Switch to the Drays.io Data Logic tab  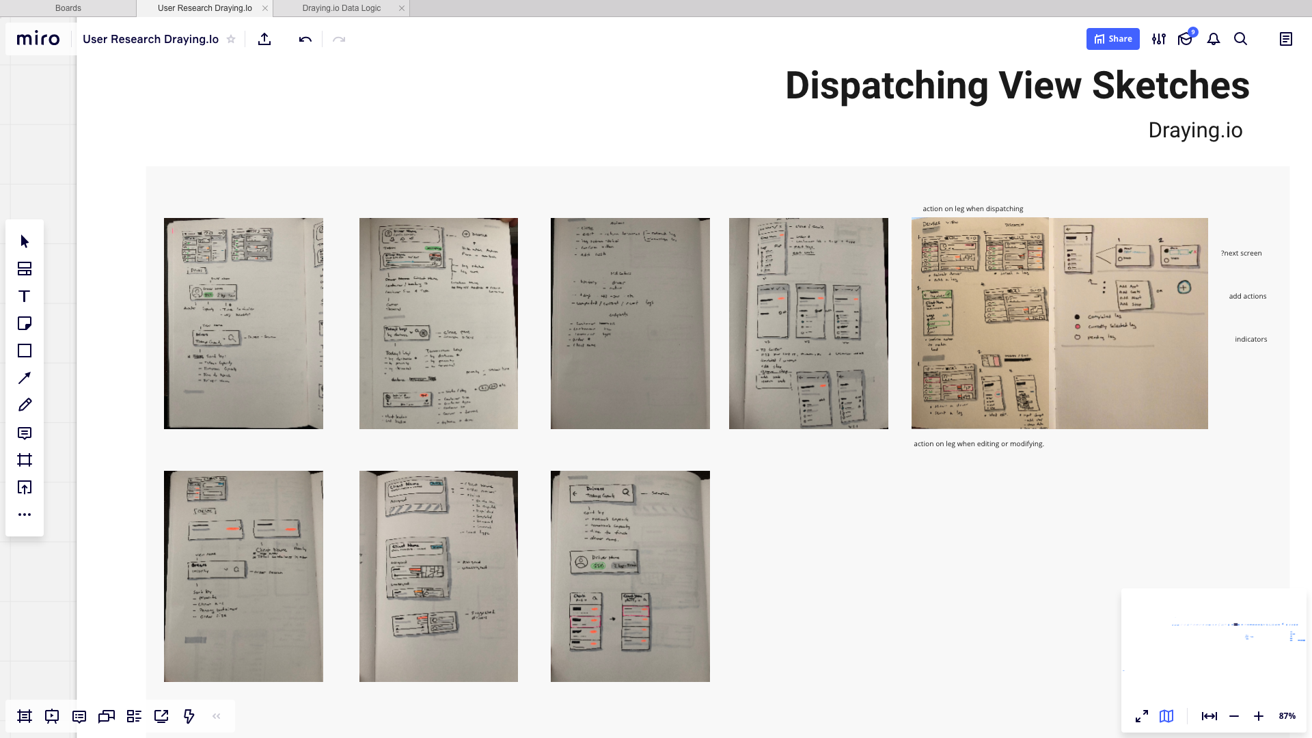pos(341,8)
